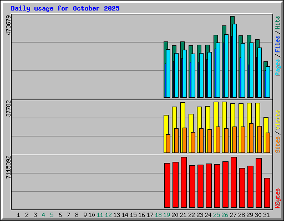
Task: Click green day label 5 on the axis
Action: pyautogui.click(x=52, y=215)
